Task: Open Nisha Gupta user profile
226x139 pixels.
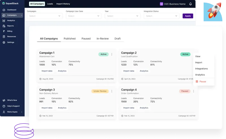Action: [12, 112]
